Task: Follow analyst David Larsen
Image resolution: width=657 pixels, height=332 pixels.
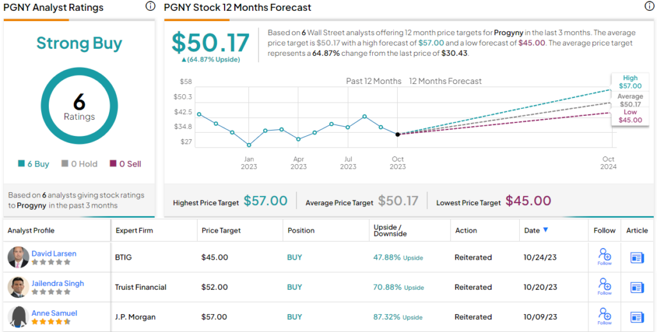Action: point(604,256)
